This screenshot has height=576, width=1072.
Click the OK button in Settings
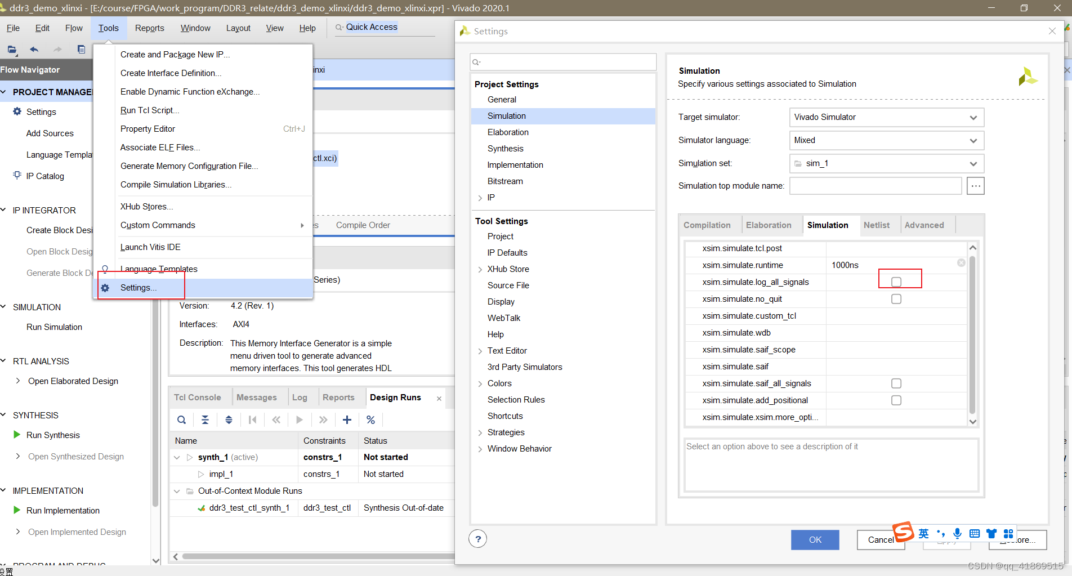[815, 539]
